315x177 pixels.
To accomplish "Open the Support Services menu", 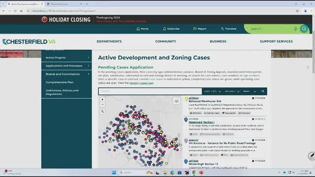I will pos(276,41).
